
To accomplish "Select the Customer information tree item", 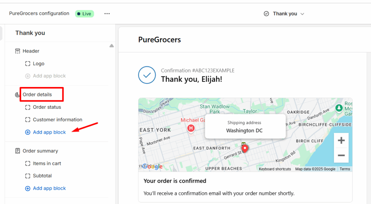I will coord(57,120).
